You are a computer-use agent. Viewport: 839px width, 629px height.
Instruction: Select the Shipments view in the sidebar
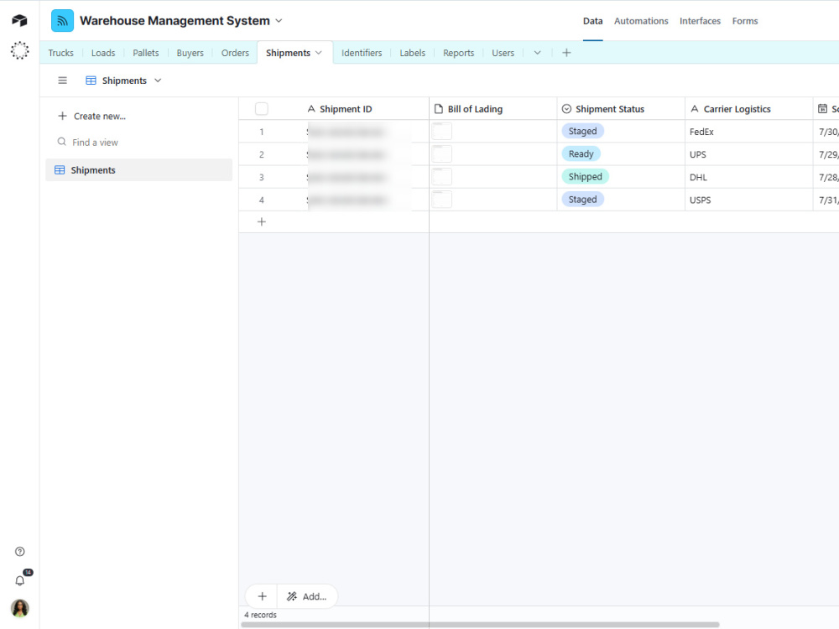[139, 170]
